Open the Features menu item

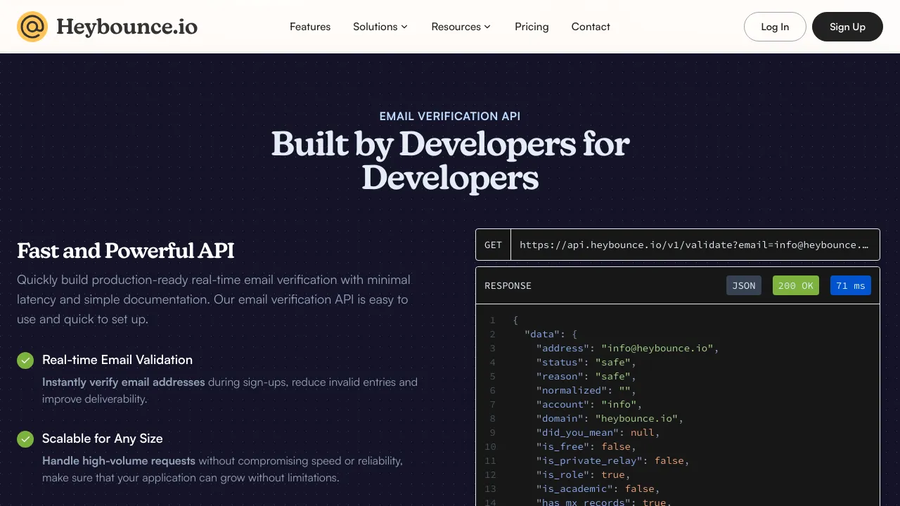[310, 27]
